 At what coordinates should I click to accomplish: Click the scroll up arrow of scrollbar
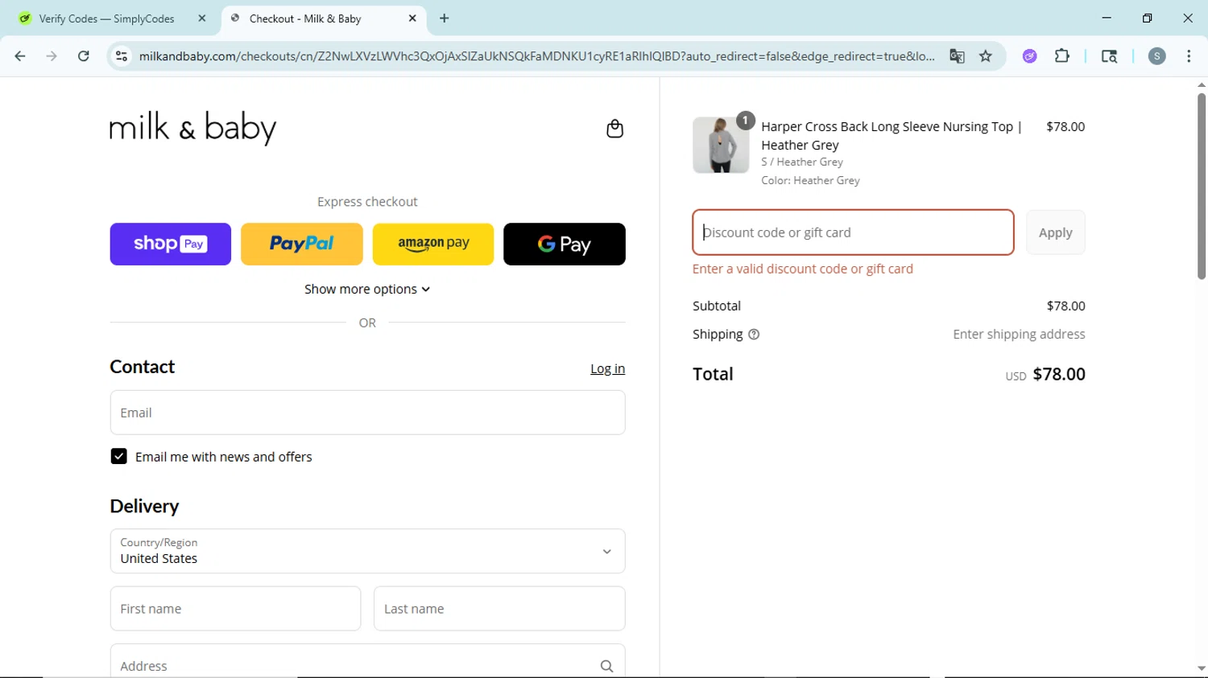coord(1202,84)
